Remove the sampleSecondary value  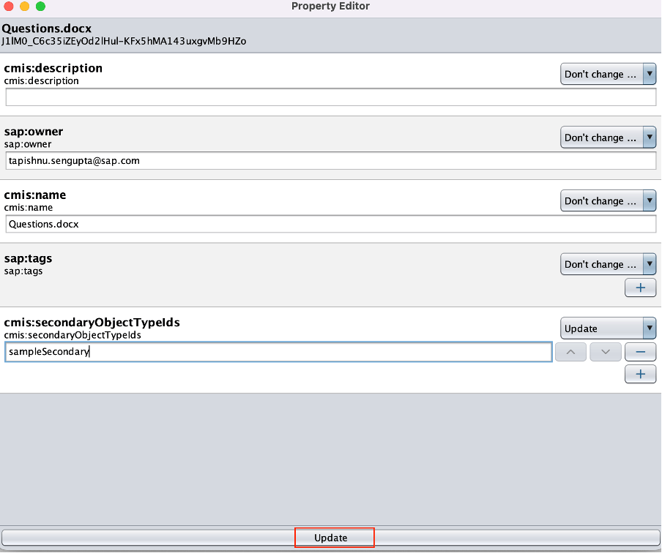[x=640, y=352]
